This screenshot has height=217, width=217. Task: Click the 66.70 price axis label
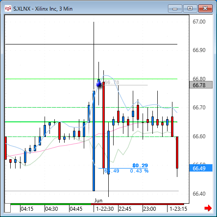click(x=199, y=108)
